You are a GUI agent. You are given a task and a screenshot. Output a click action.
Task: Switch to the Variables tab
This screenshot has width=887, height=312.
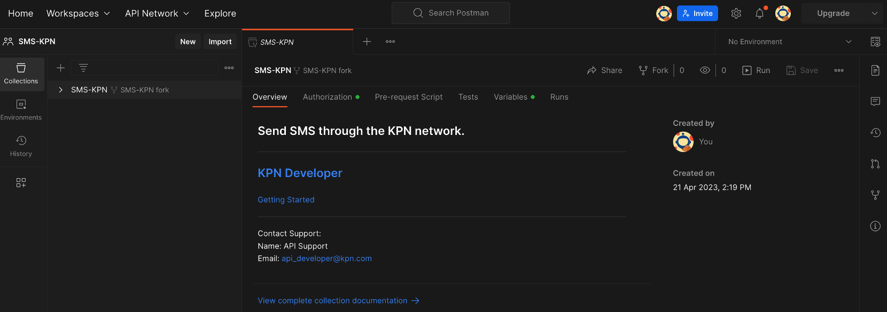[x=514, y=97]
